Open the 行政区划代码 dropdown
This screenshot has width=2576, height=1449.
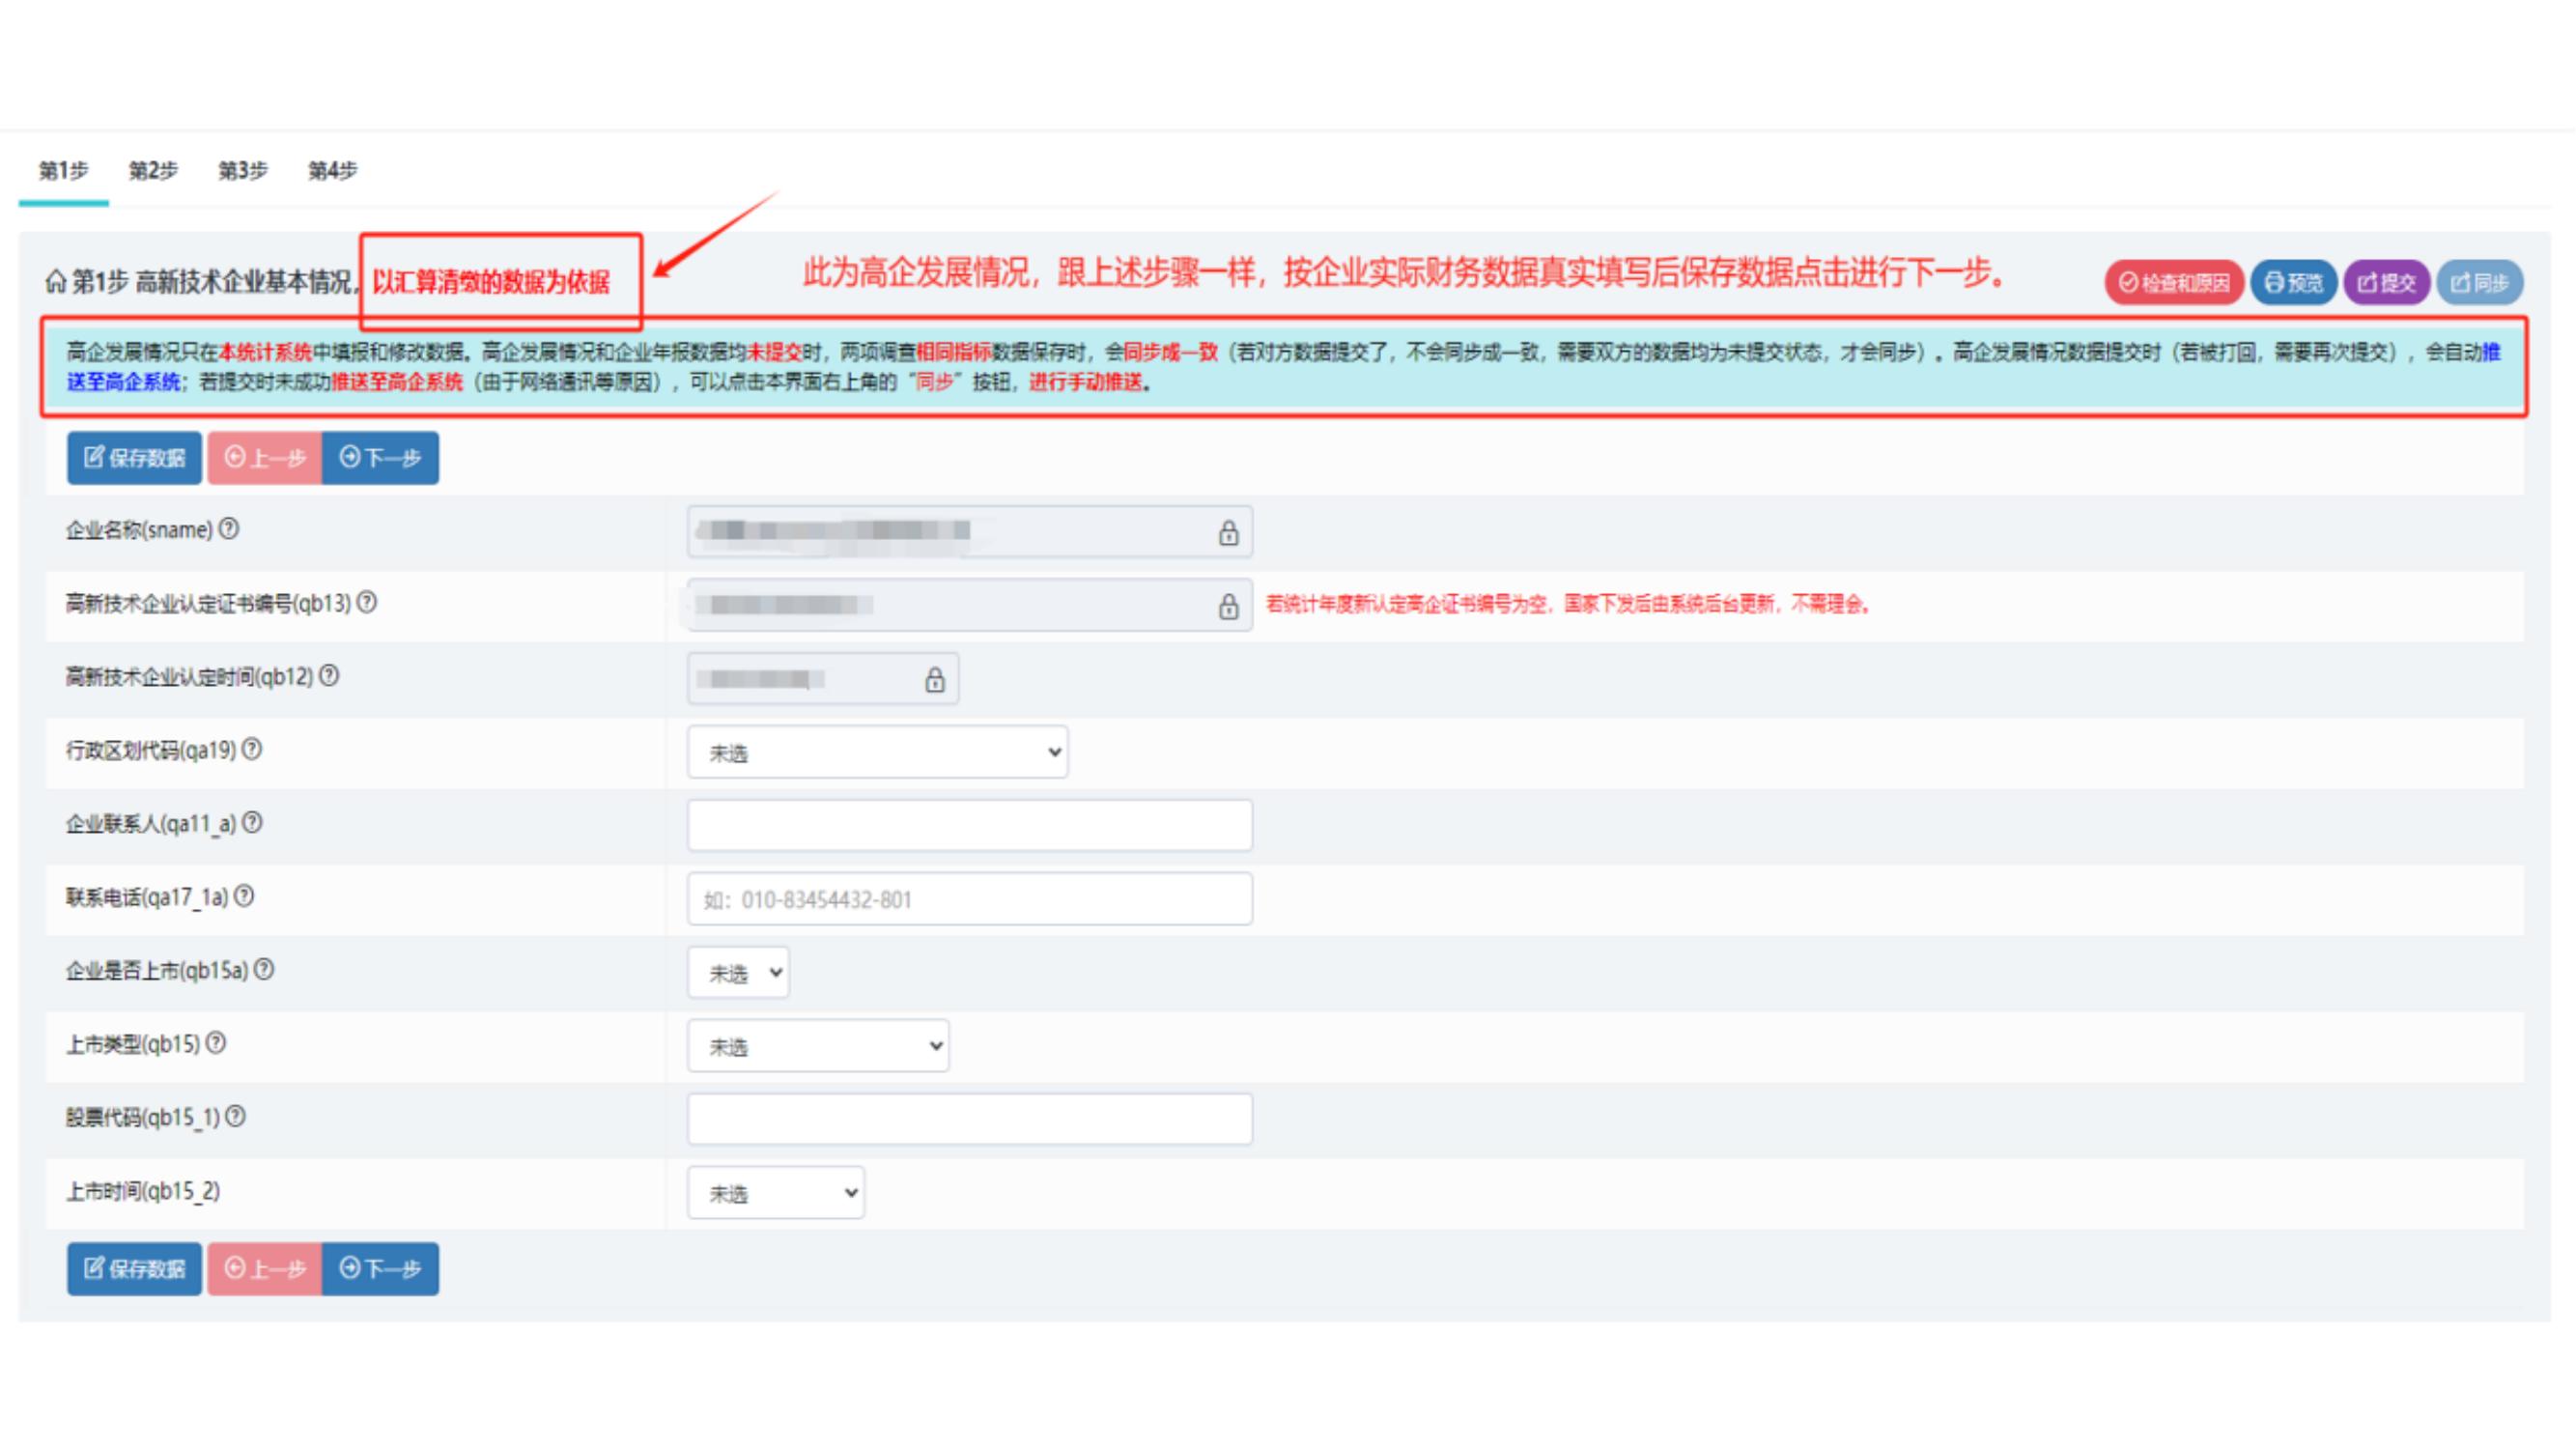coord(877,753)
